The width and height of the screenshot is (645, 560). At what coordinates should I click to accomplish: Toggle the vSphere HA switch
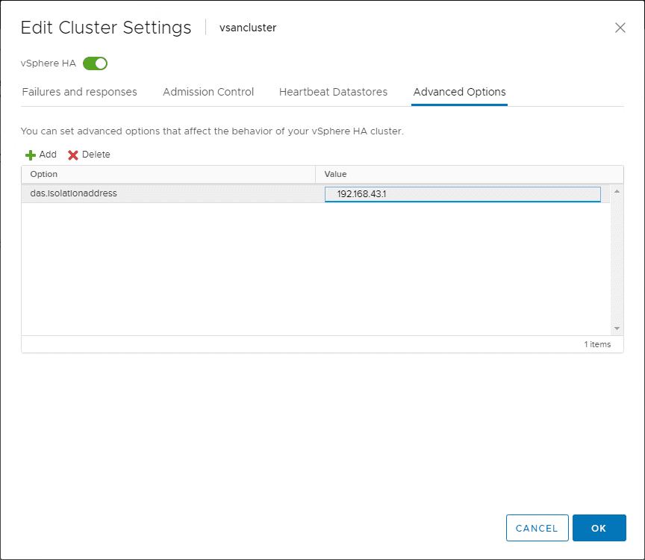(96, 63)
